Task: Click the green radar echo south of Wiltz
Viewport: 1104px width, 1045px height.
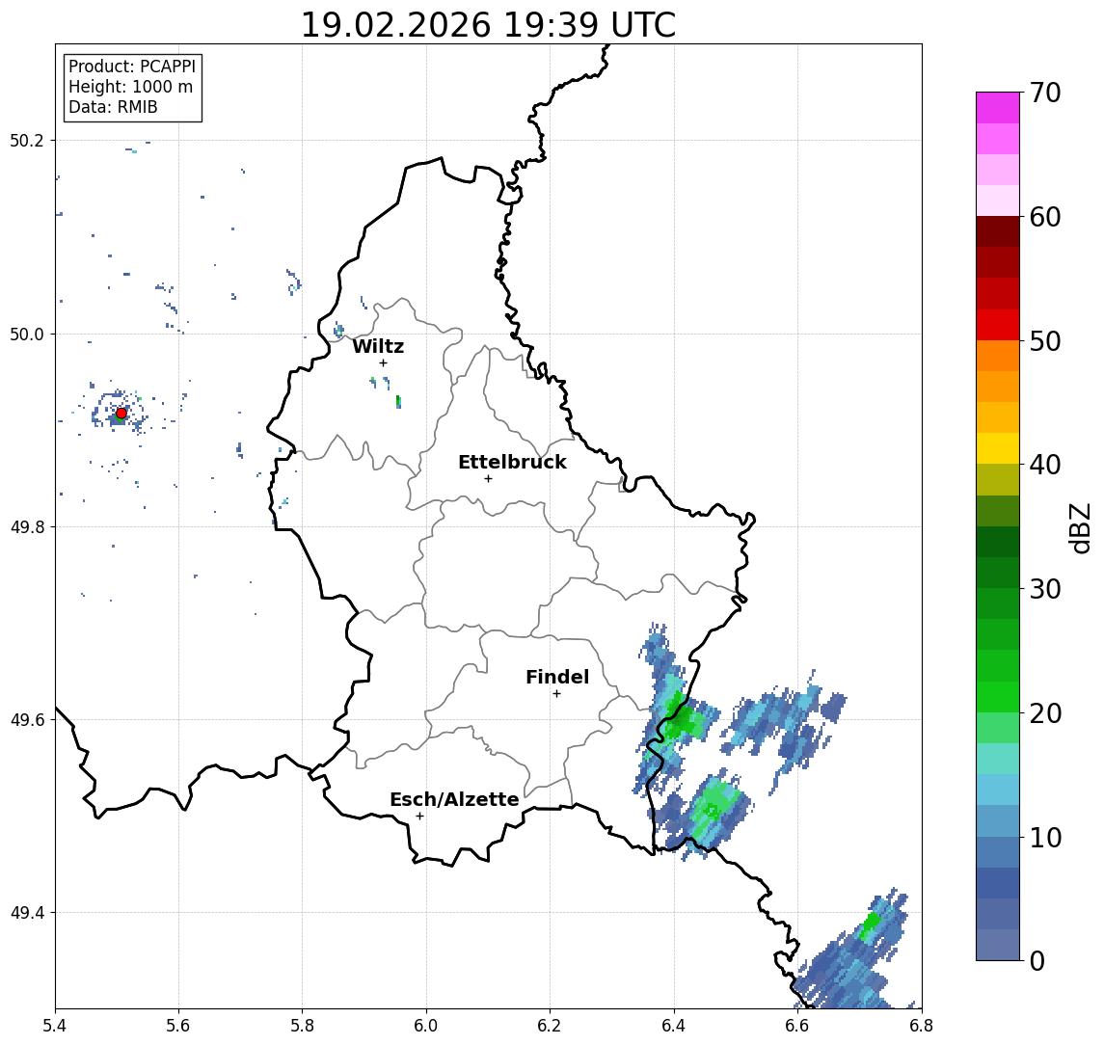Action: click(398, 402)
